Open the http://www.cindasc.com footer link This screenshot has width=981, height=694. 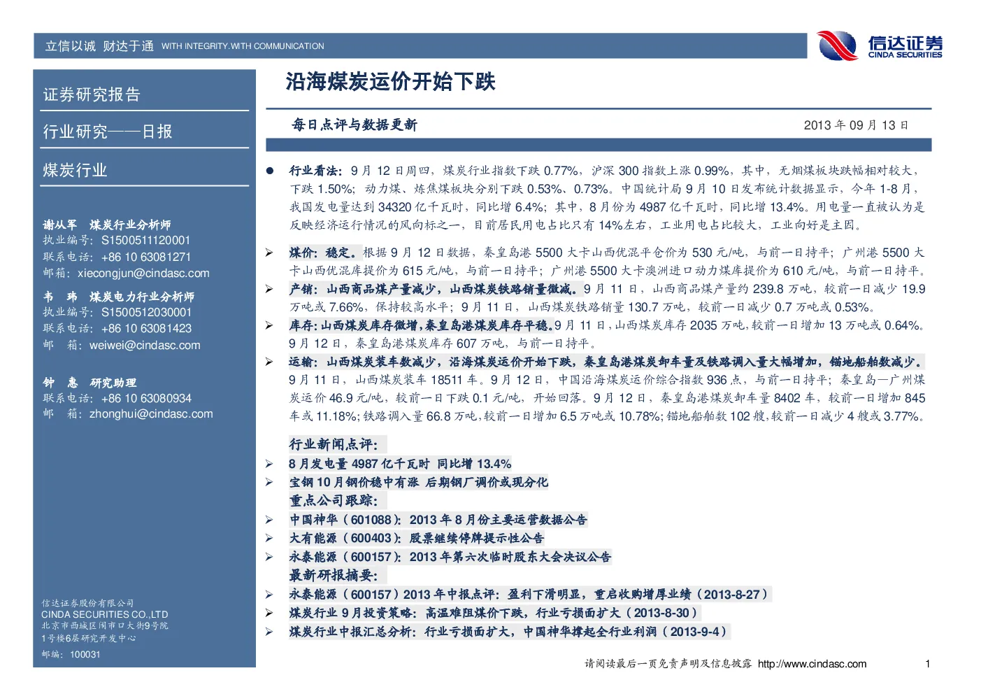click(812, 664)
